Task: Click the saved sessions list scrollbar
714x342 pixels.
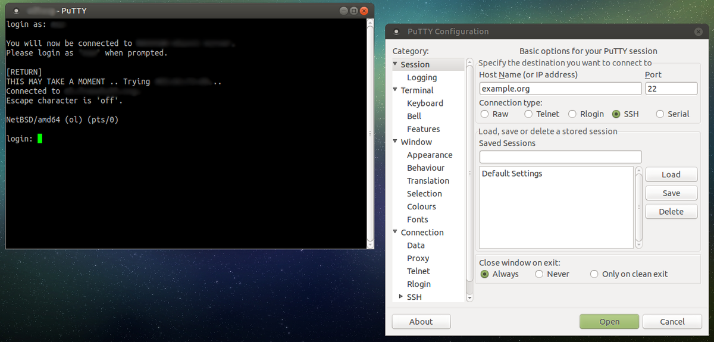Action: coord(638,207)
